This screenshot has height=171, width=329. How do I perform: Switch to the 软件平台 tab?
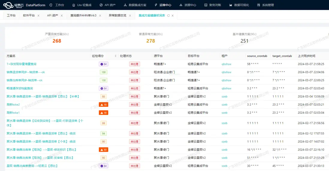tap(29, 16)
